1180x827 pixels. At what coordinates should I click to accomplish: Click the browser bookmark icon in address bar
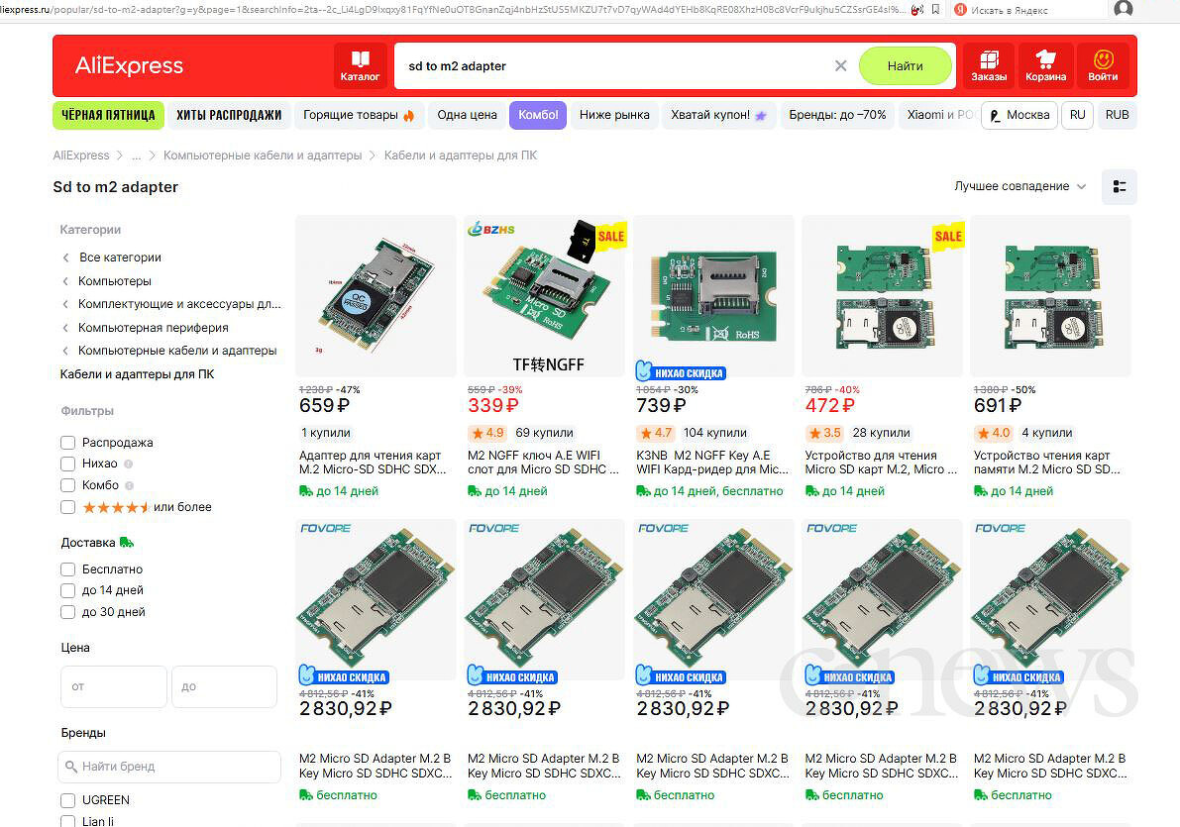(935, 9)
